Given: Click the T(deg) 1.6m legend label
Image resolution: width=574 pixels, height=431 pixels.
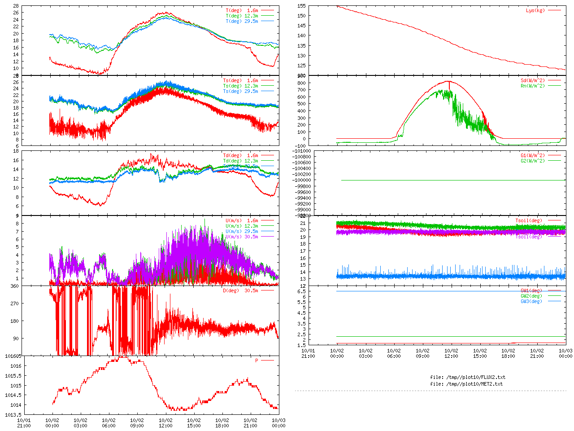Looking at the screenshot, I should (x=242, y=10).
